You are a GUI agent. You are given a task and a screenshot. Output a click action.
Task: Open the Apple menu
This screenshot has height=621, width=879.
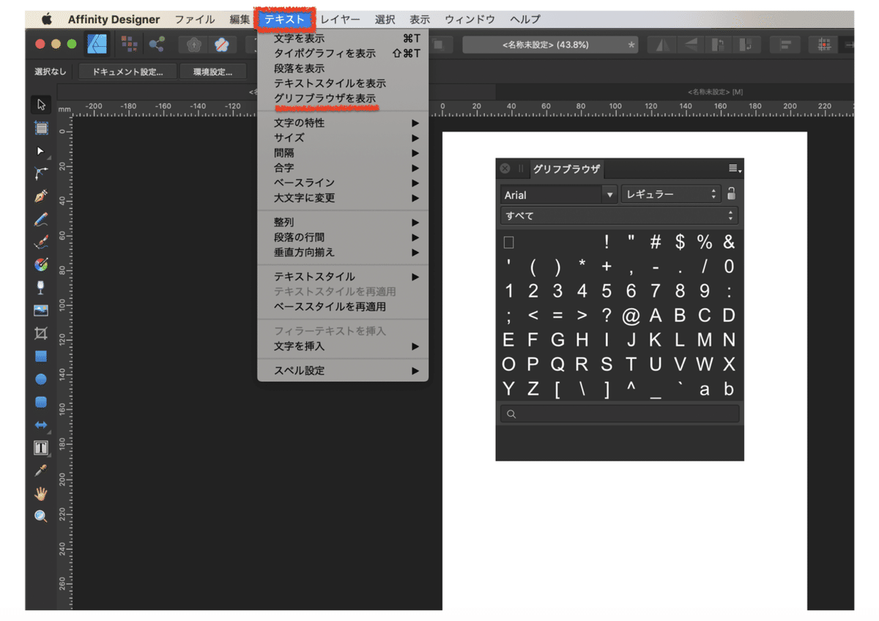click(x=48, y=19)
